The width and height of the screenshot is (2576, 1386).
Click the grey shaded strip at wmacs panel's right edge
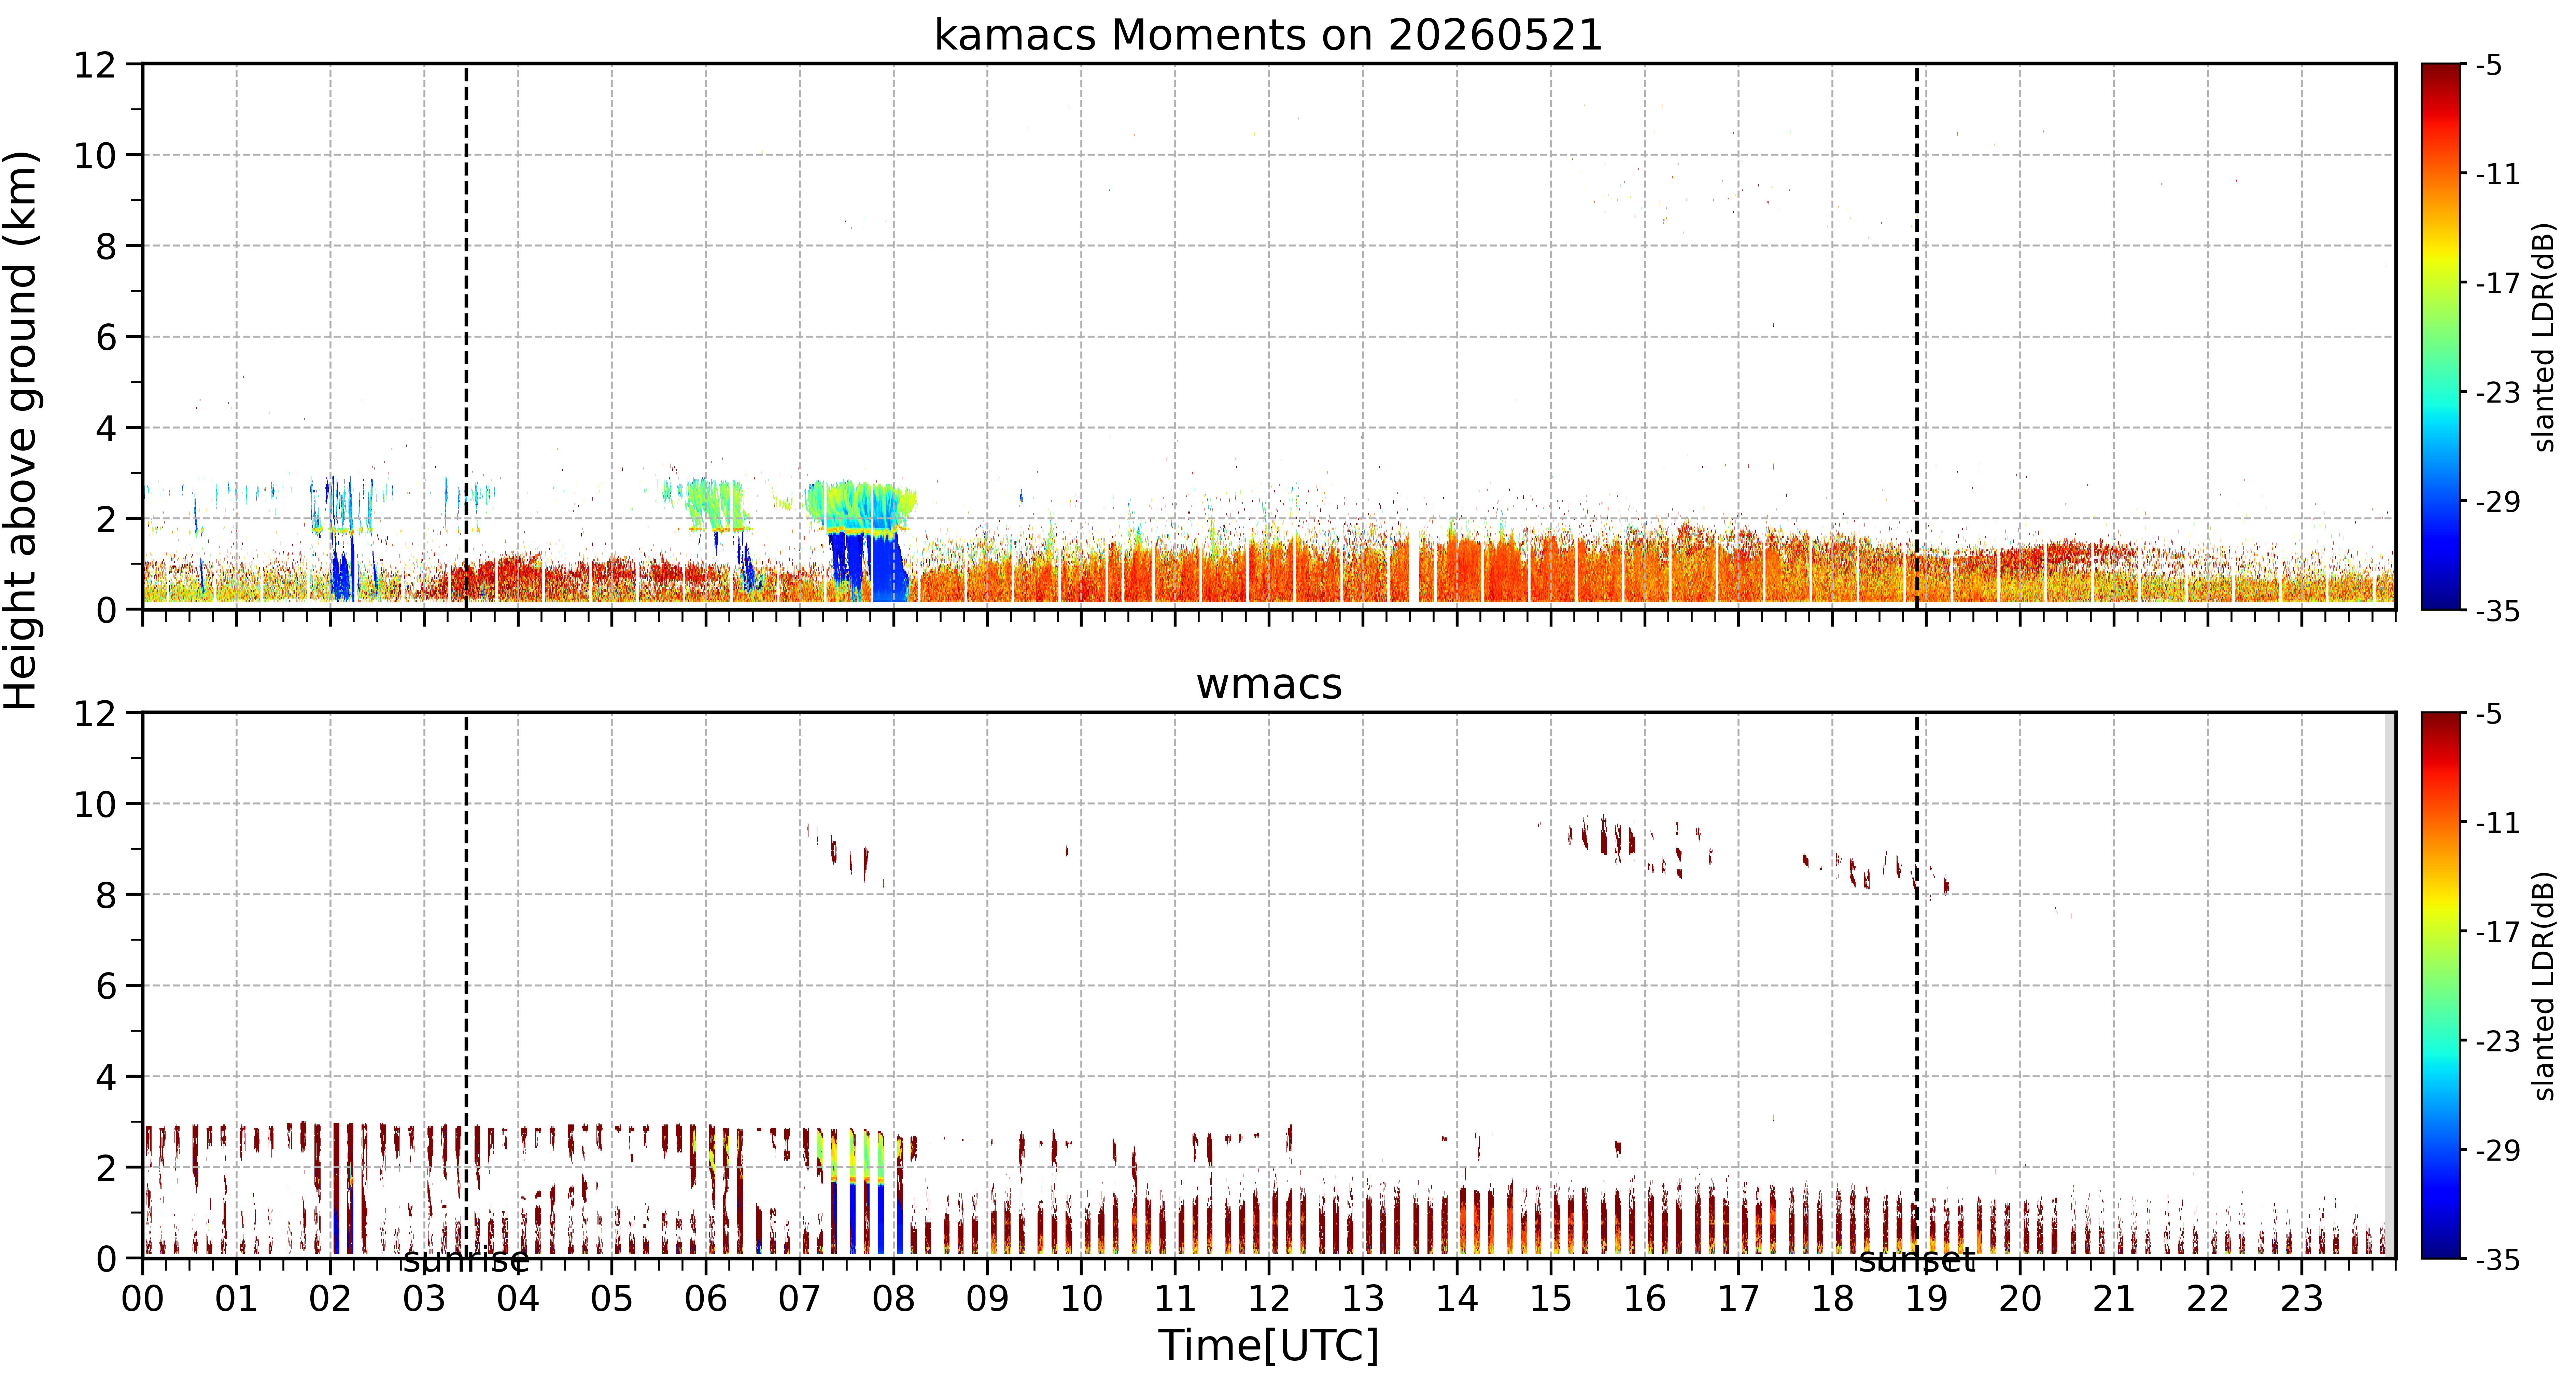[x=2390, y=985]
